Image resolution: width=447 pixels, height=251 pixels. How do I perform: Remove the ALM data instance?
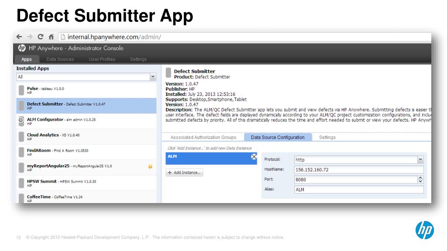click(254, 156)
